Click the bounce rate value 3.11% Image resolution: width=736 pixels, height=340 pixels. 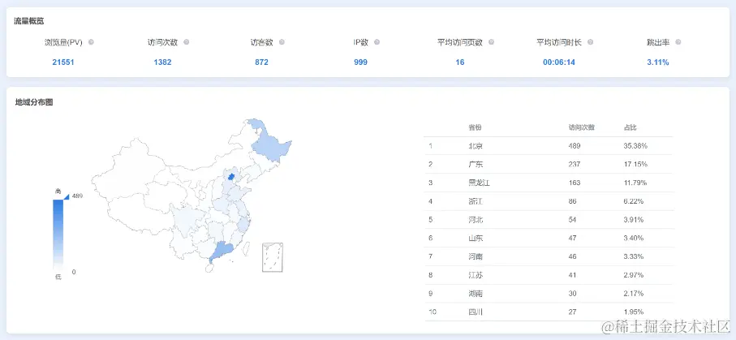click(657, 62)
